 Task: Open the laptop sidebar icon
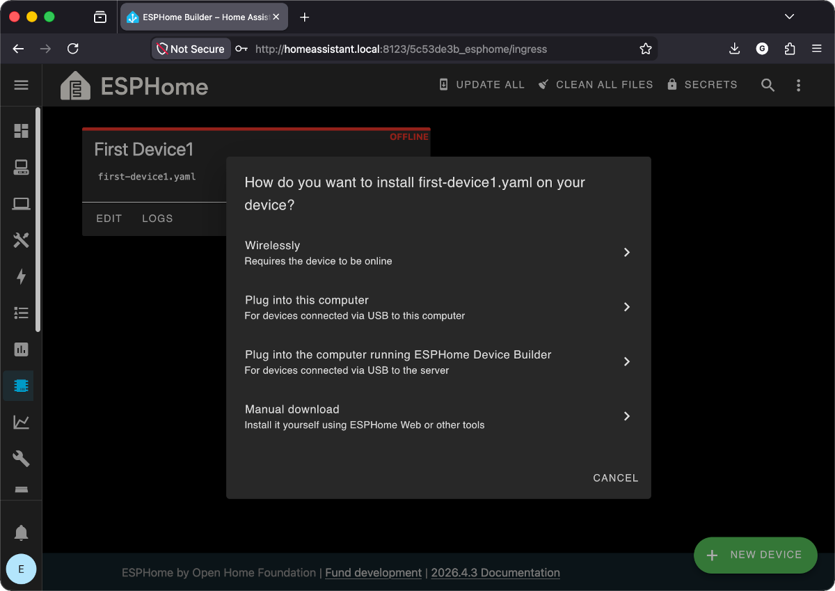coord(21,204)
